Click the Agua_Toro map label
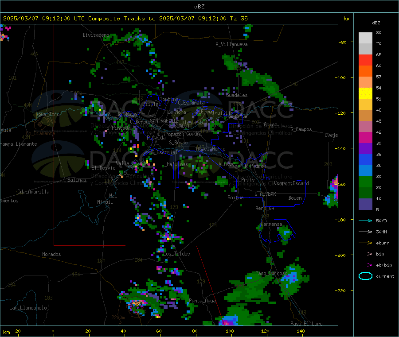 coord(47,114)
